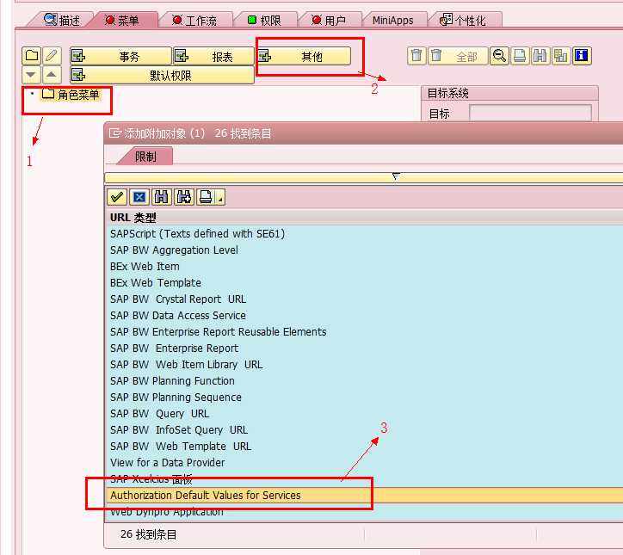Open the 用户 tab
Viewport: 623px width, 555px height.
[x=329, y=20]
